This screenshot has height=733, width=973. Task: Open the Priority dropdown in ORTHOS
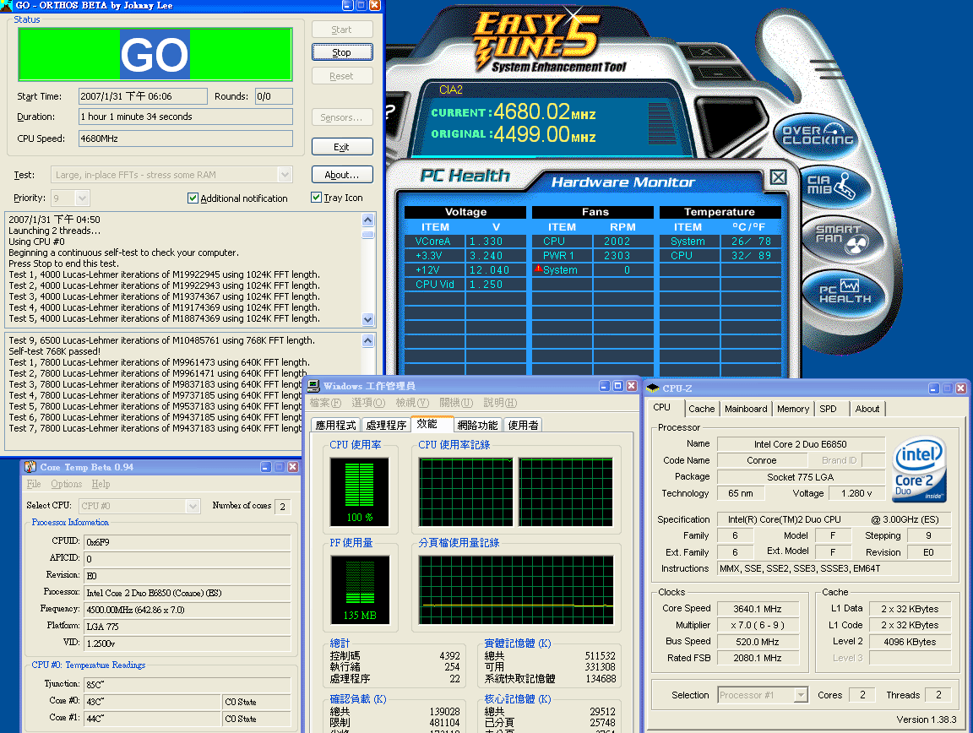82,198
